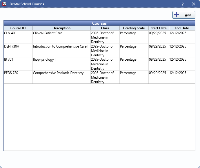Viewport: 200px width, 168px height.
Task: Select the PEDS 730 course row
Action: point(11,73)
